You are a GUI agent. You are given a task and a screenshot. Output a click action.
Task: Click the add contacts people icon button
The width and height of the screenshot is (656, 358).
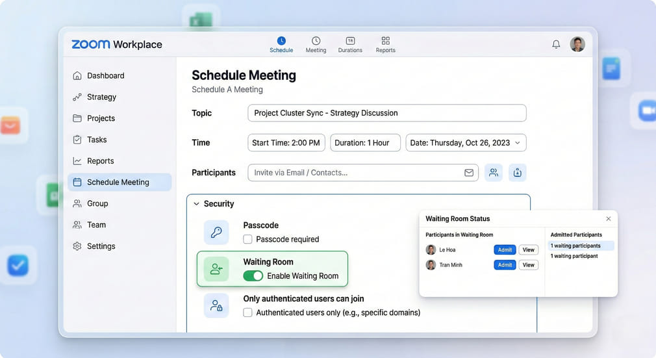tap(494, 173)
